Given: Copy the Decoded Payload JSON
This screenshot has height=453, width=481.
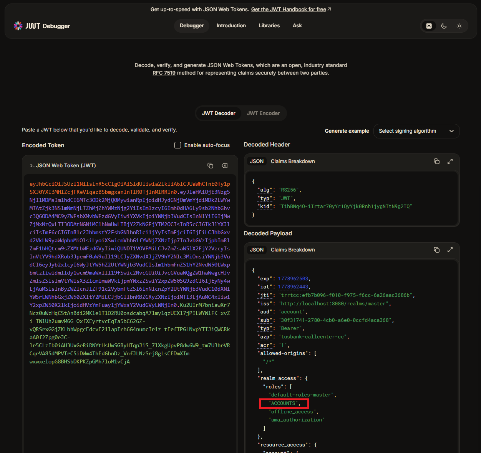Looking at the screenshot, I should pos(436,250).
